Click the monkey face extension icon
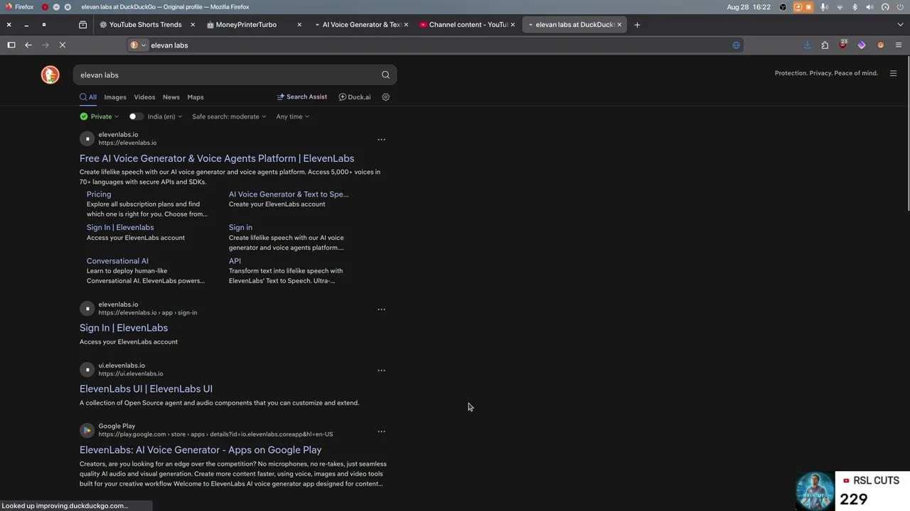This screenshot has height=511, width=910. coord(880,45)
